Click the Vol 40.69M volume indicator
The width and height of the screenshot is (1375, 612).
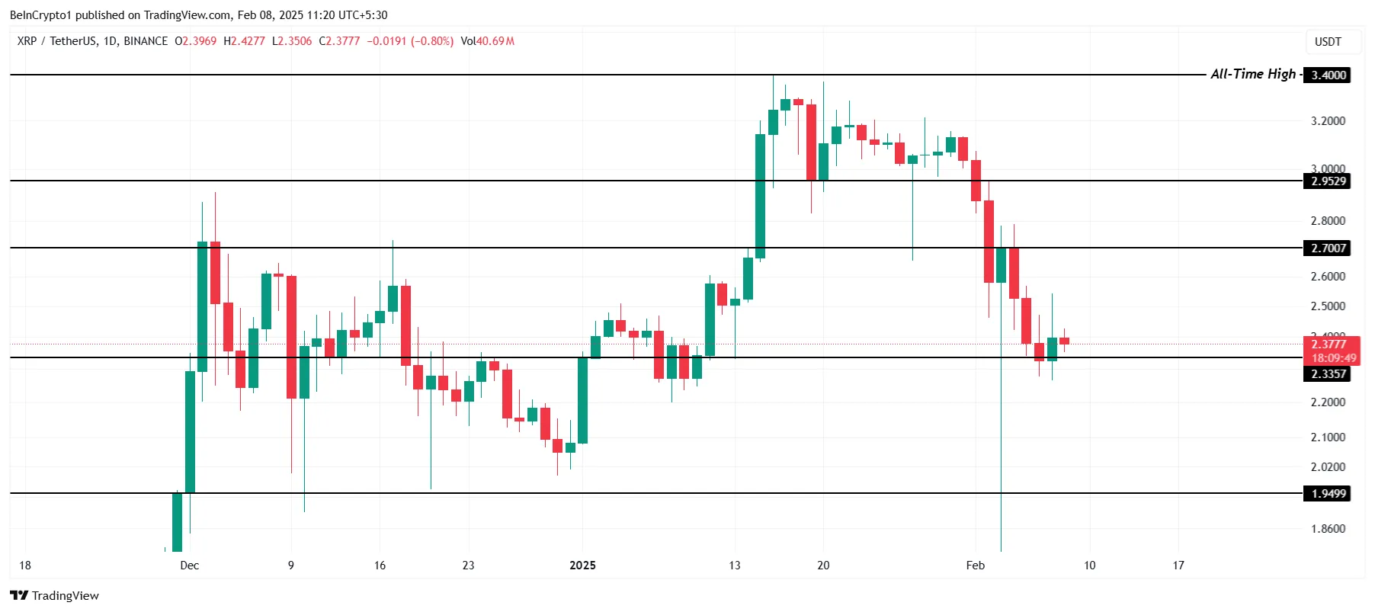click(487, 41)
